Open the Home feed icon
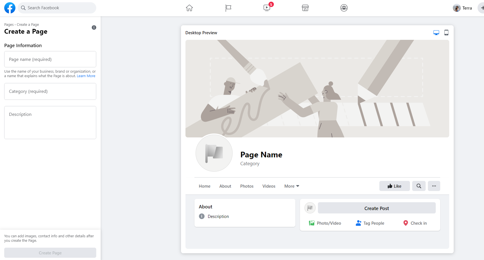 point(189,8)
